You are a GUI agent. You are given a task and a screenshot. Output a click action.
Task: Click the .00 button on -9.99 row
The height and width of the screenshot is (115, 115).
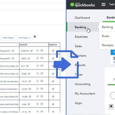click(42, 104)
